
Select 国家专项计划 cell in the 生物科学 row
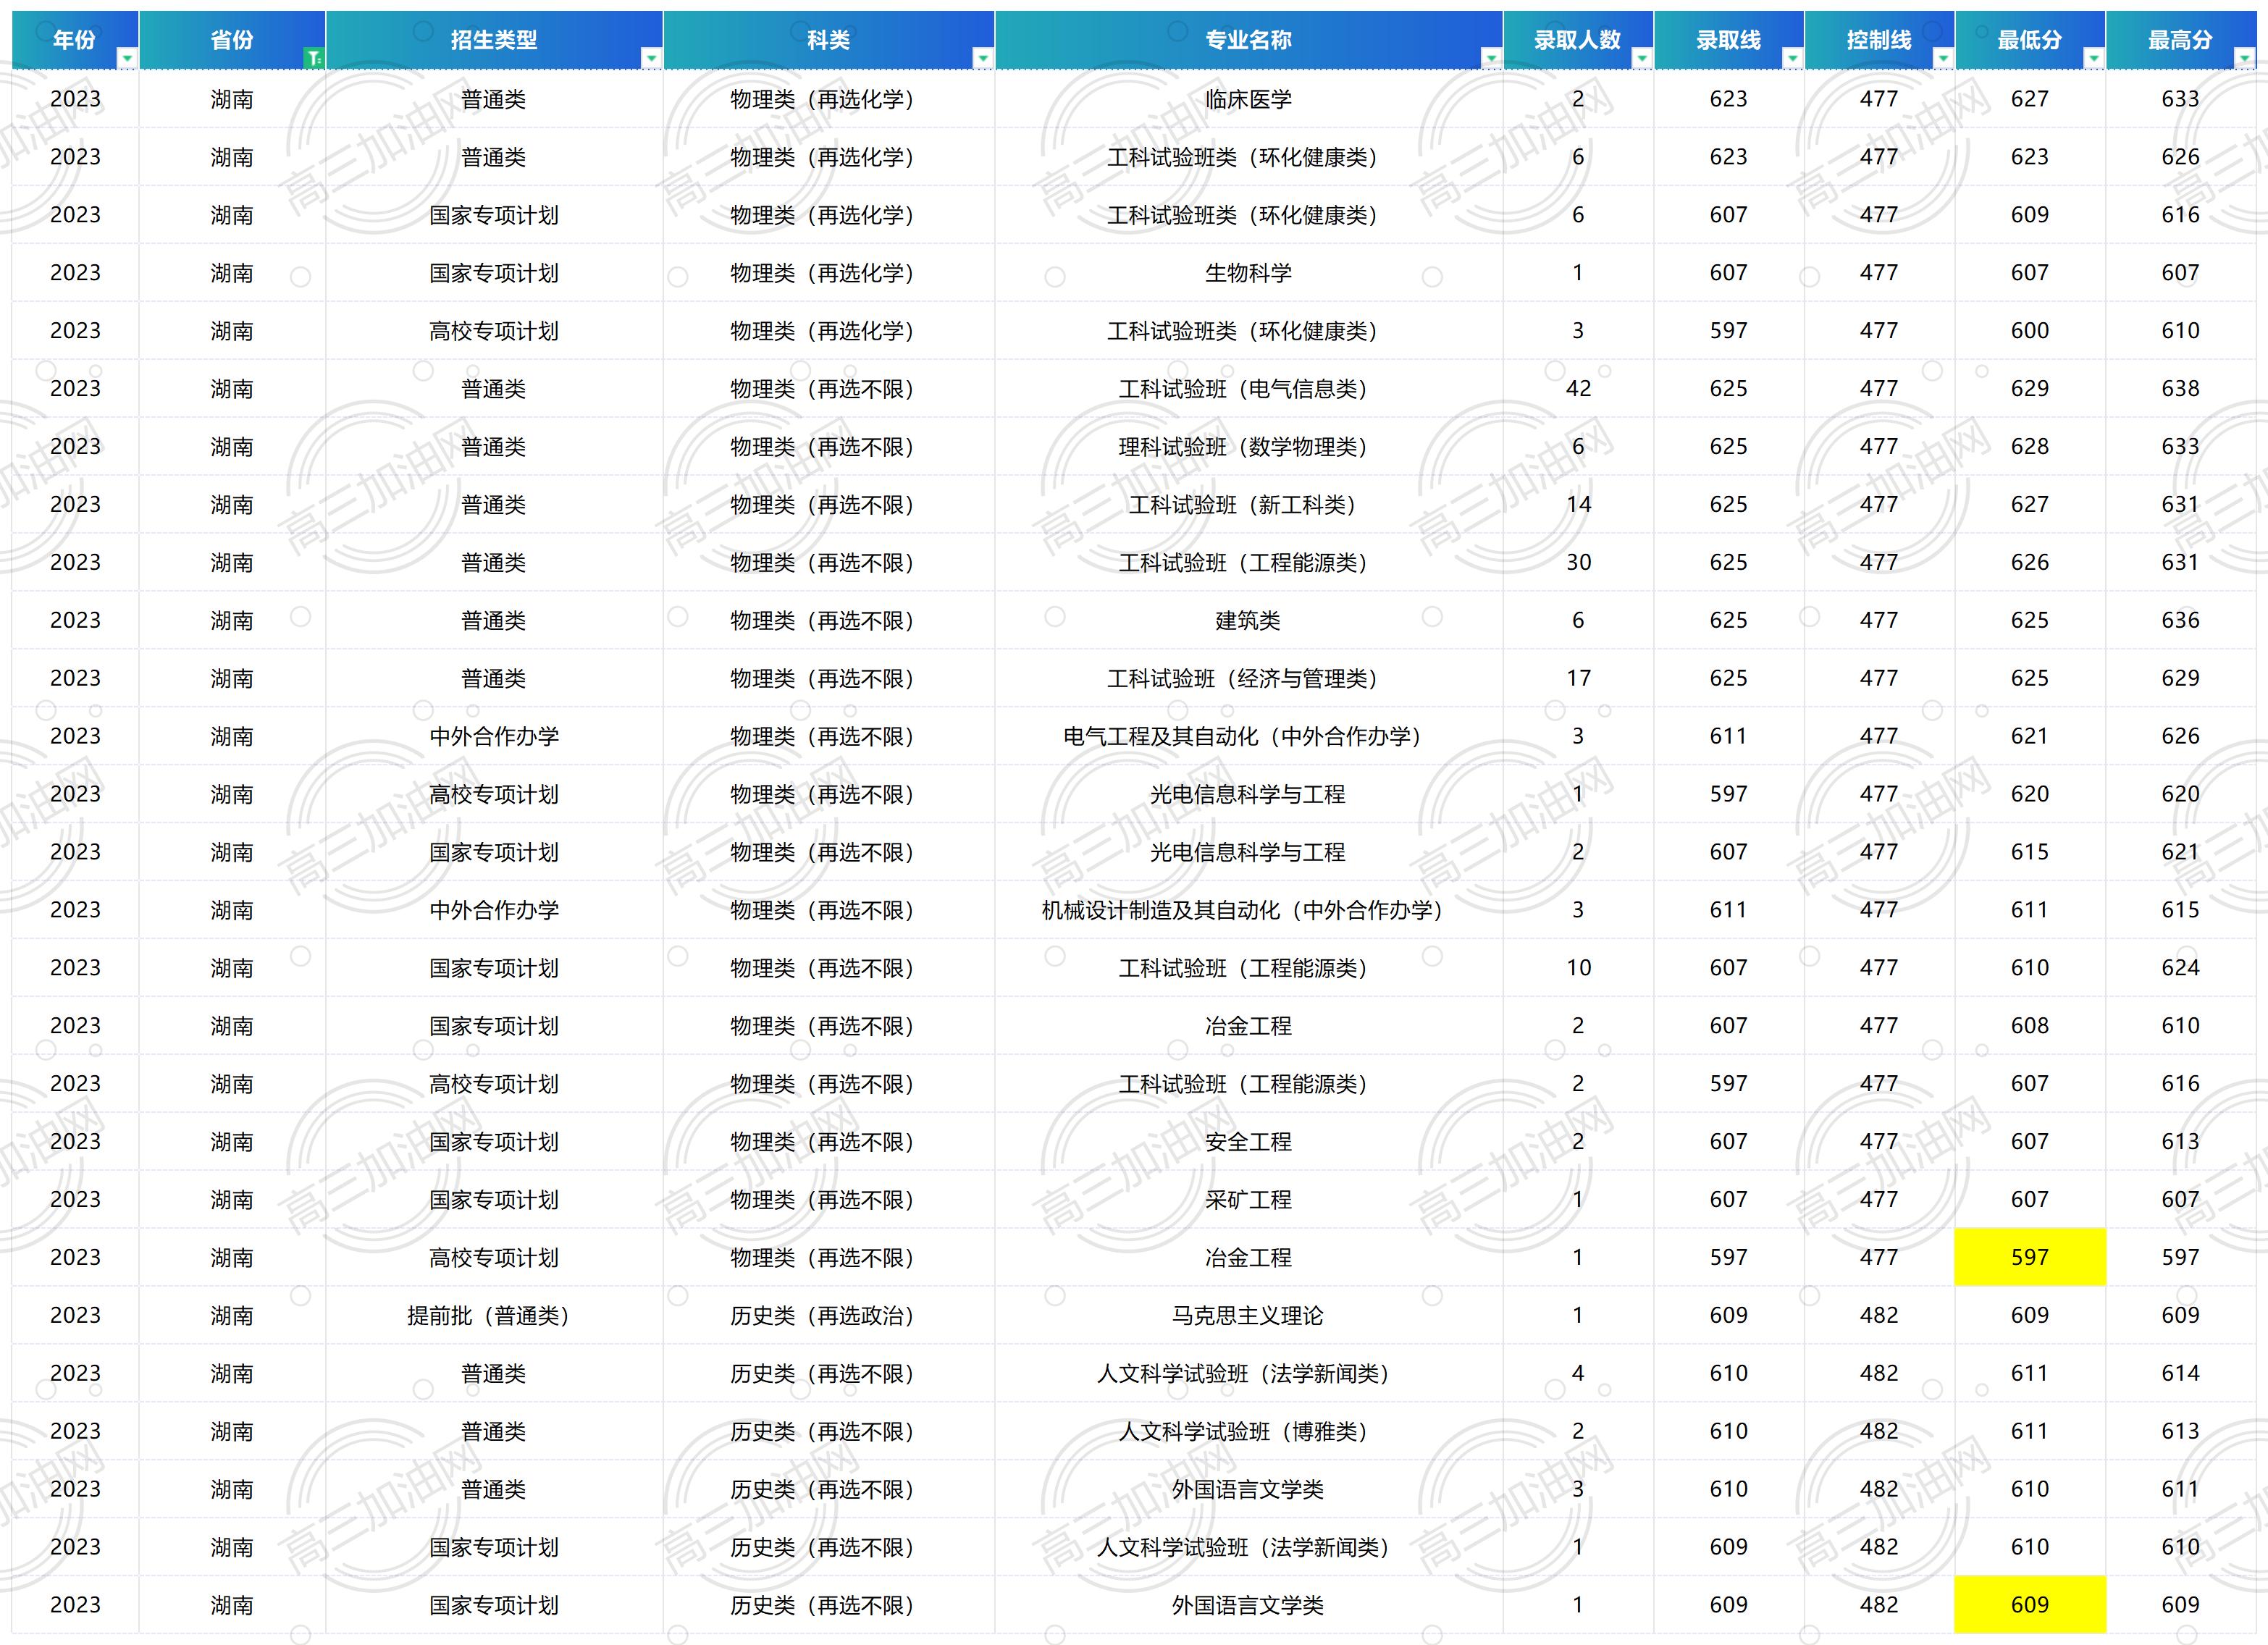(494, 273)
